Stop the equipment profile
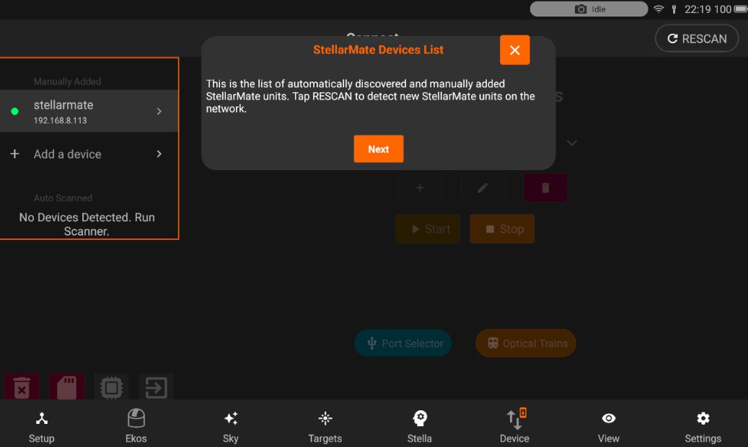 (x=502, y=229)
